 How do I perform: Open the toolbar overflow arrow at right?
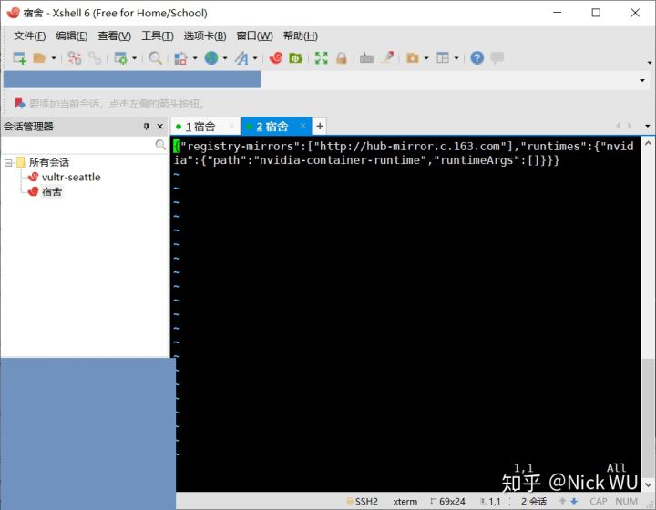(x=650, y=62)
